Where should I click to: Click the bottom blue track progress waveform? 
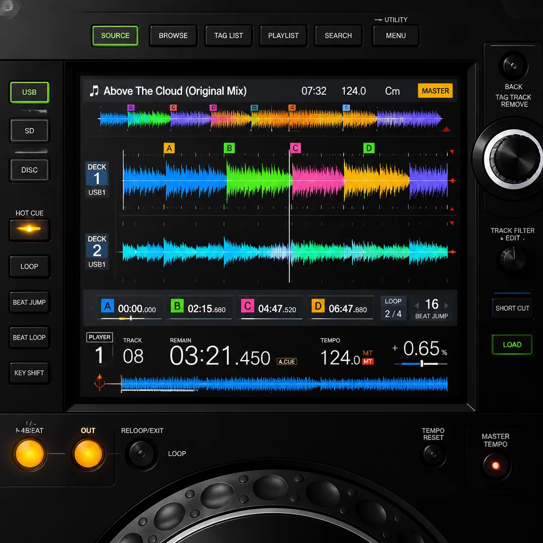284,384
